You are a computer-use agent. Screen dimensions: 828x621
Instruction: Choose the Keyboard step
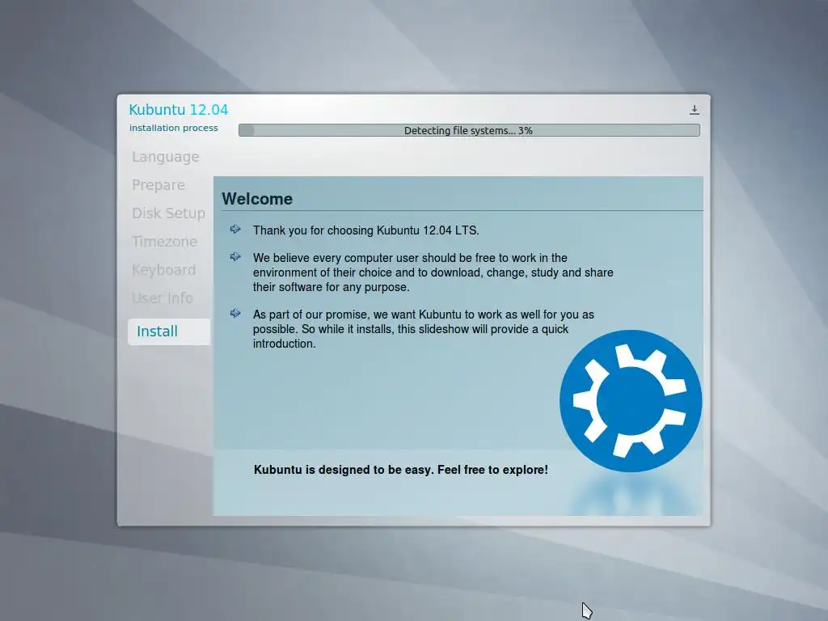[163, 270]
